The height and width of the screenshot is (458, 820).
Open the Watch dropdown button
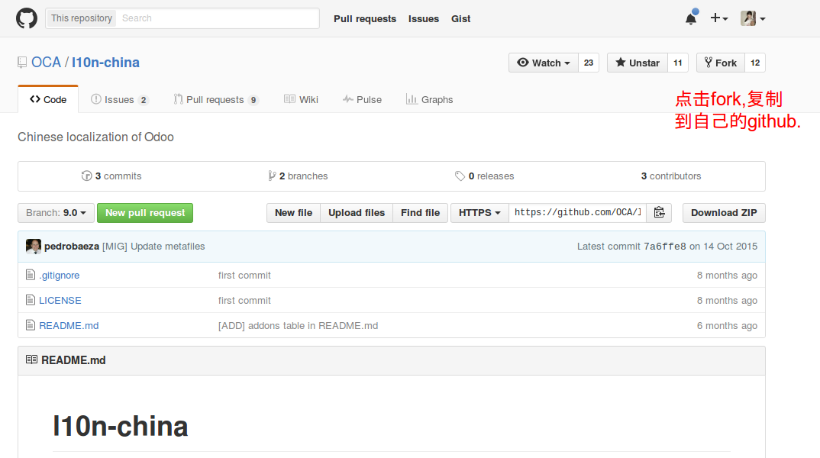click(544, 63)
